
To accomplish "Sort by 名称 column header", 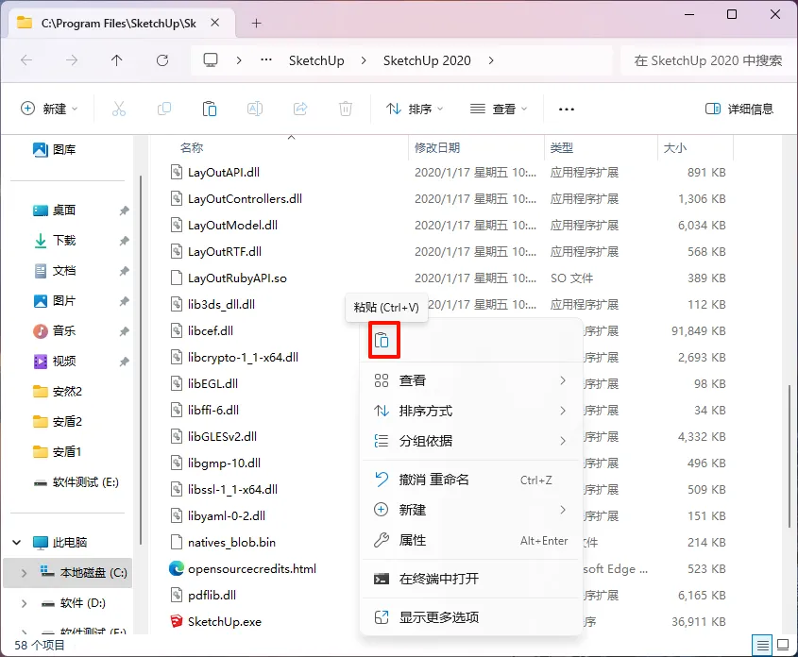I will coord(192,148).
